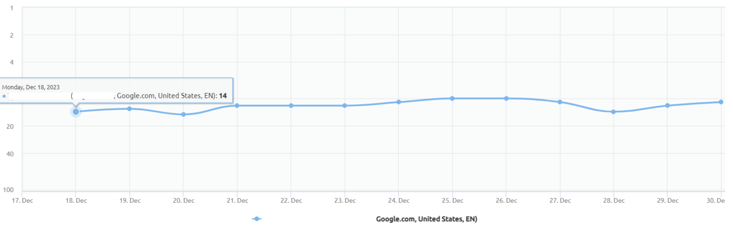Select the 27. Dec data point
This screenshot has width=733, height=226.
point(560,102)
